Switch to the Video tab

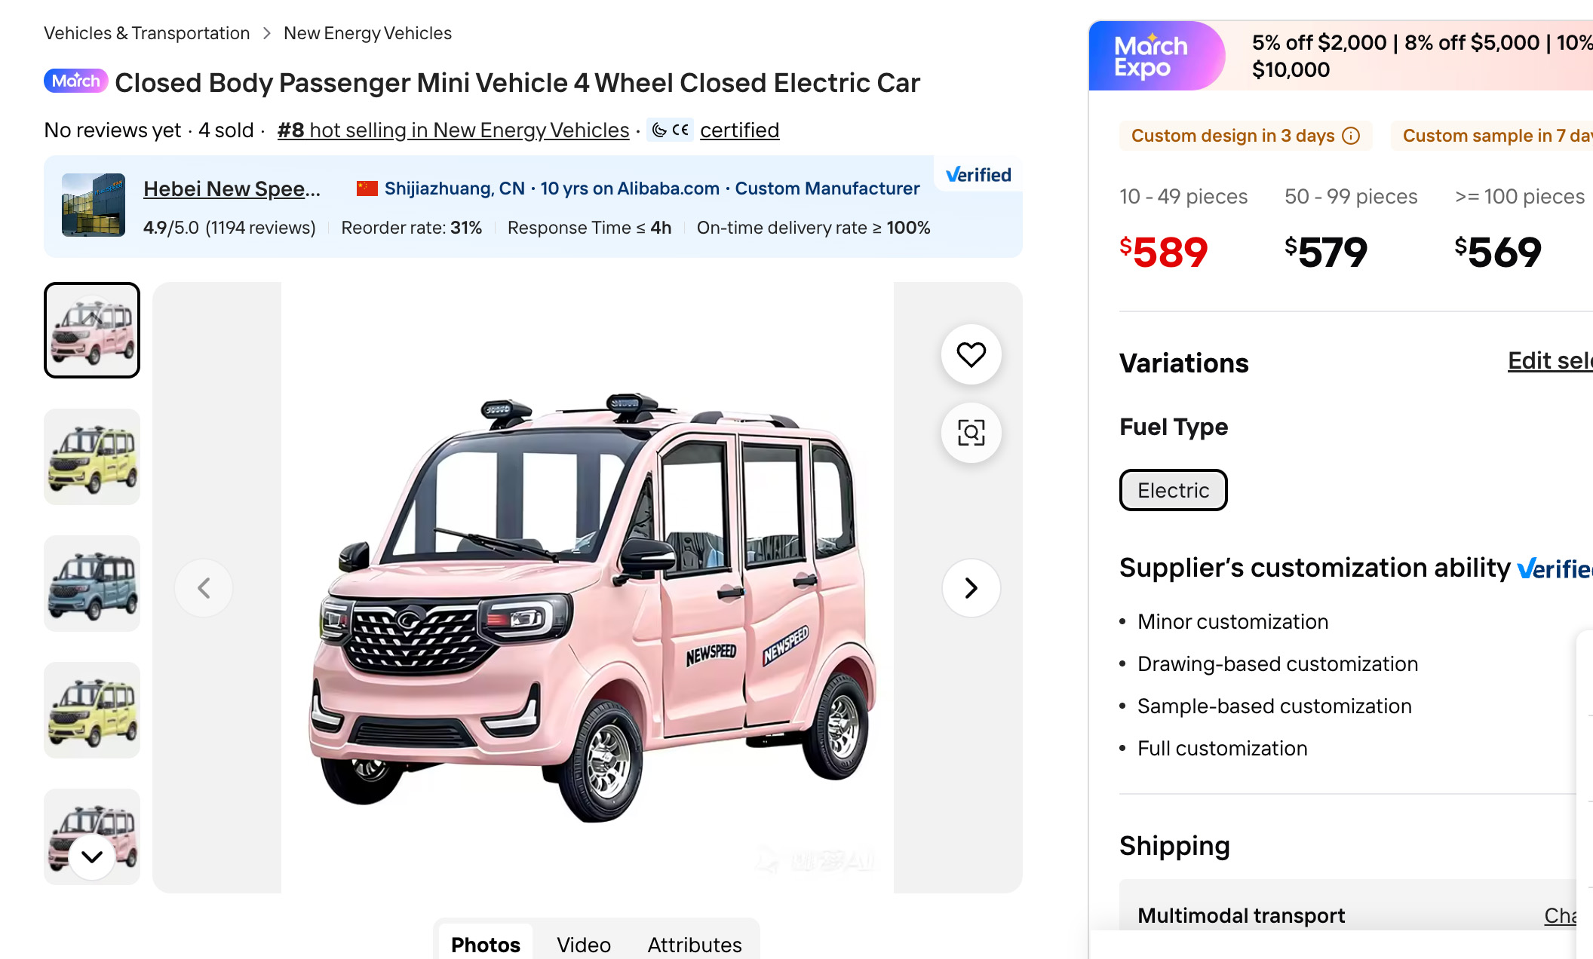(584, 945)
